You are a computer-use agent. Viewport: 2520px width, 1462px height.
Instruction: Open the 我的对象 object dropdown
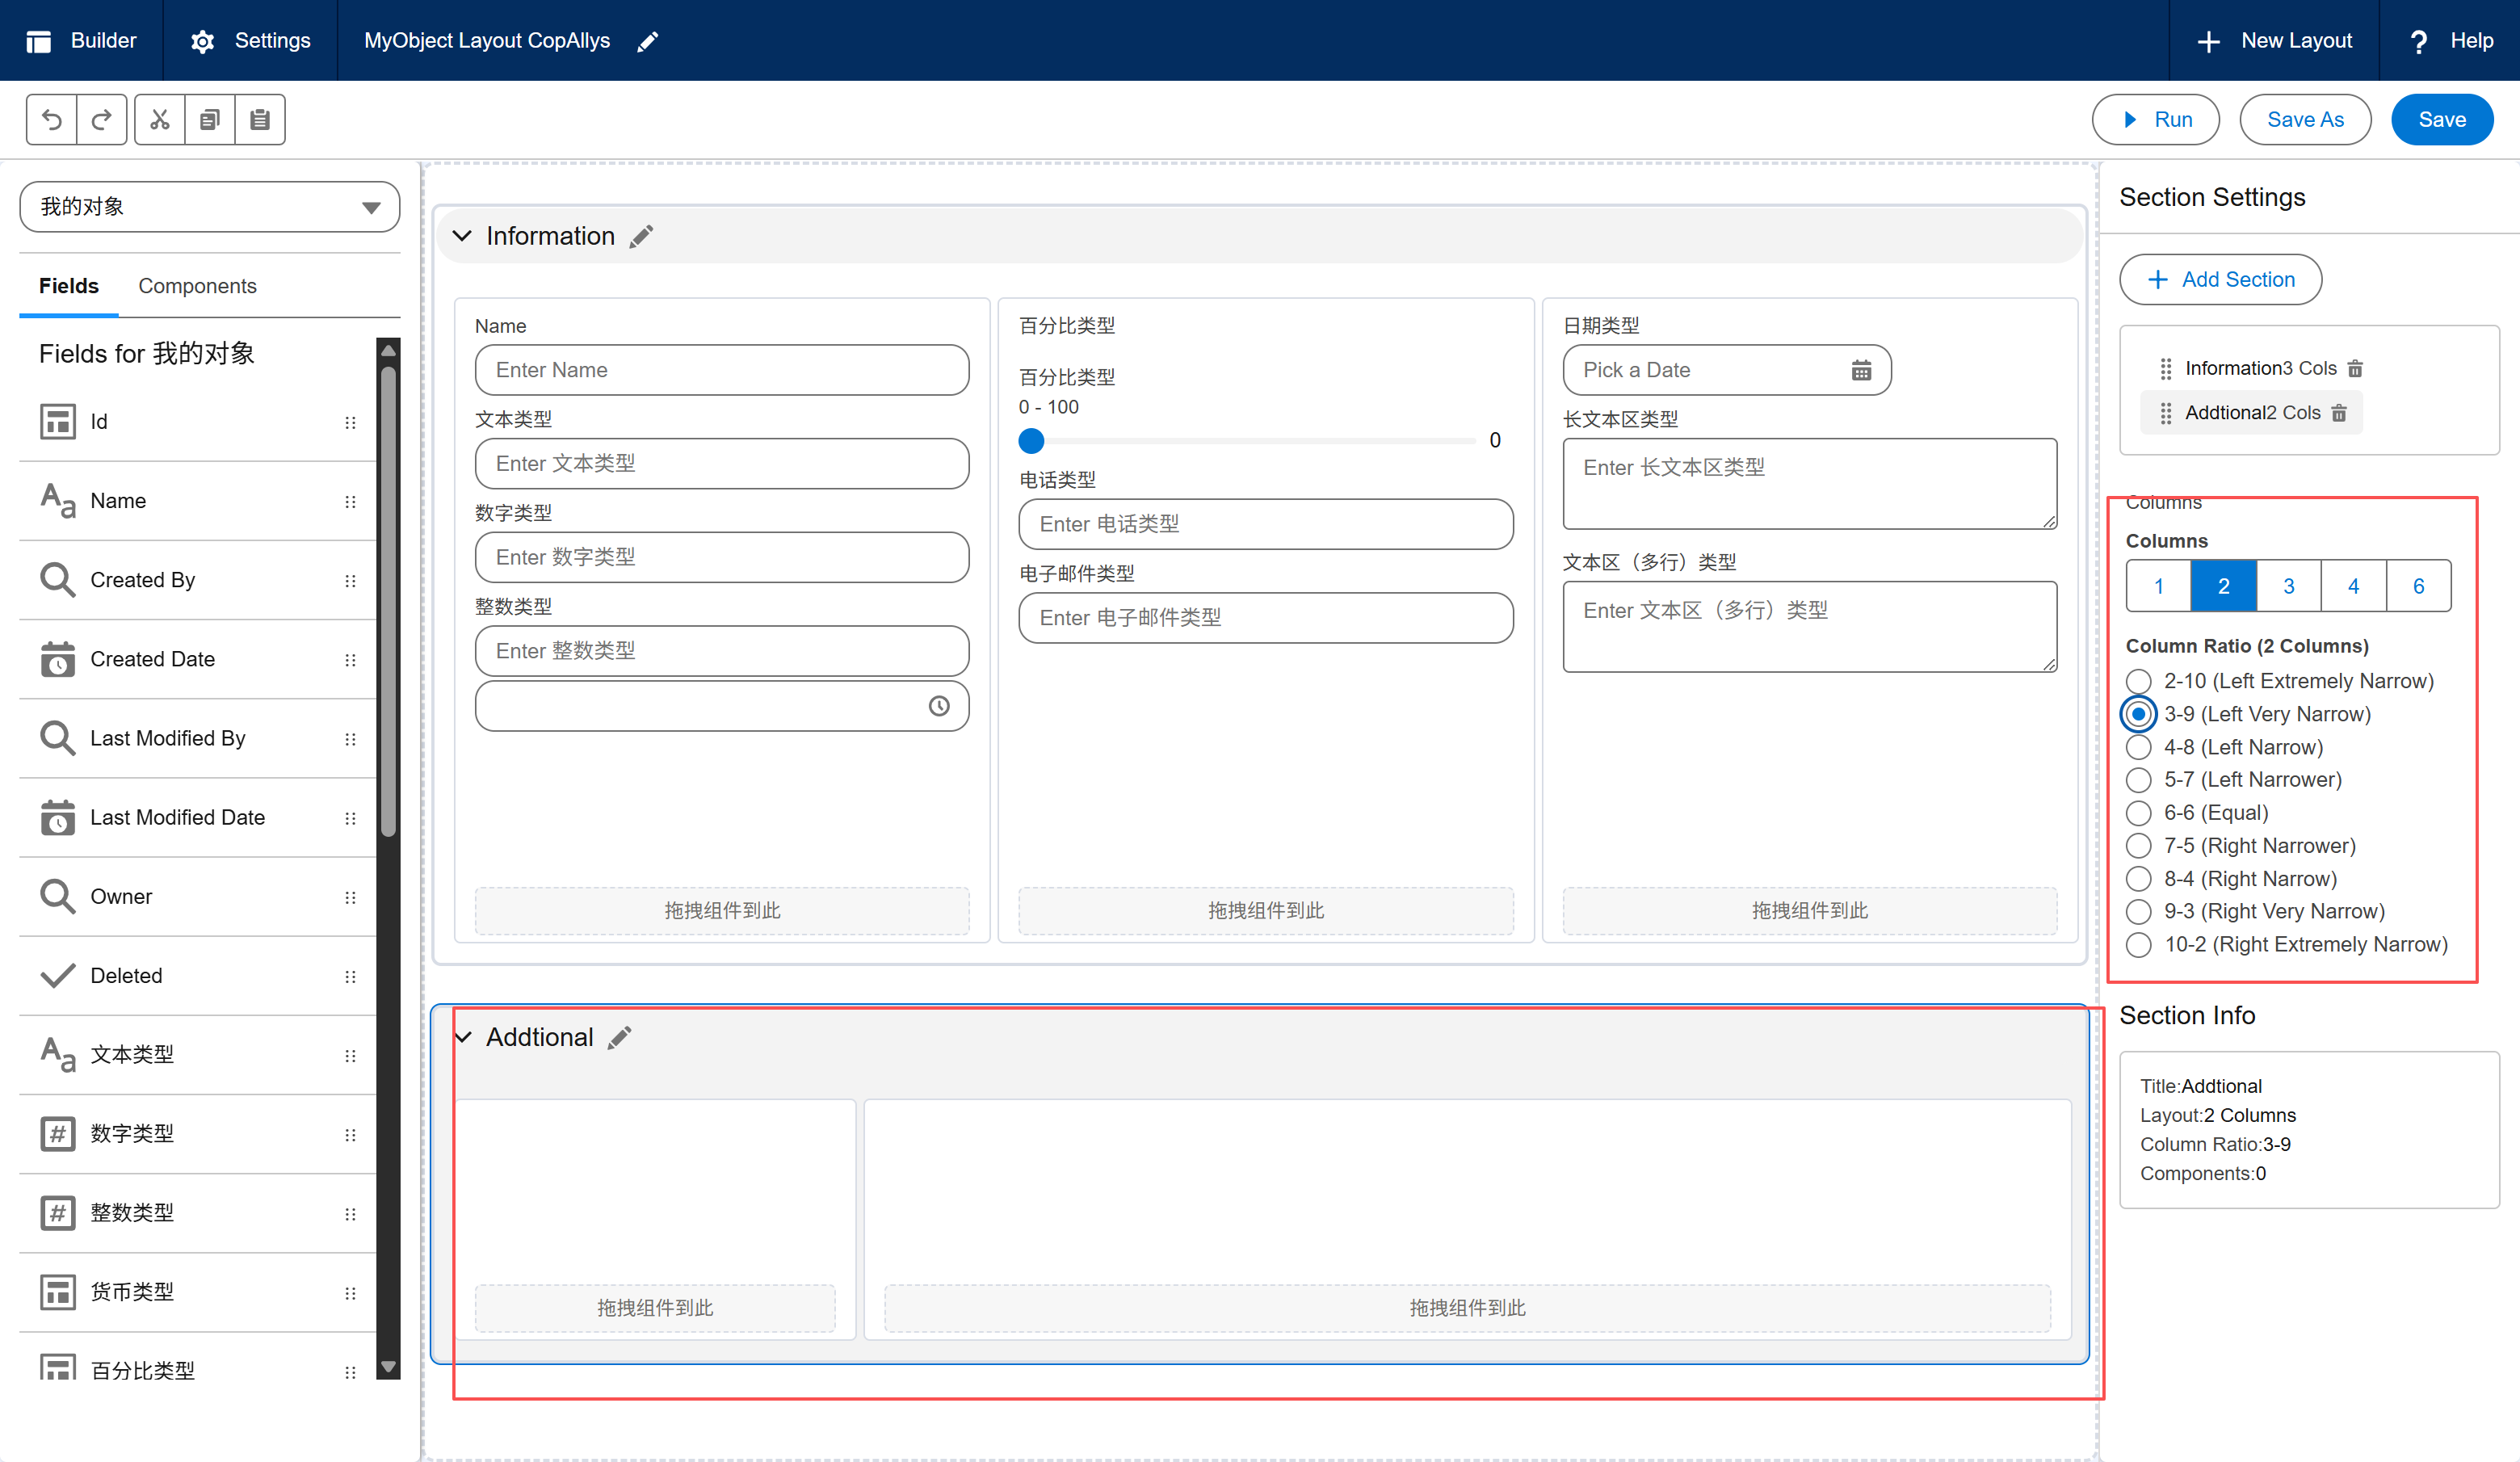pos(210,207)
